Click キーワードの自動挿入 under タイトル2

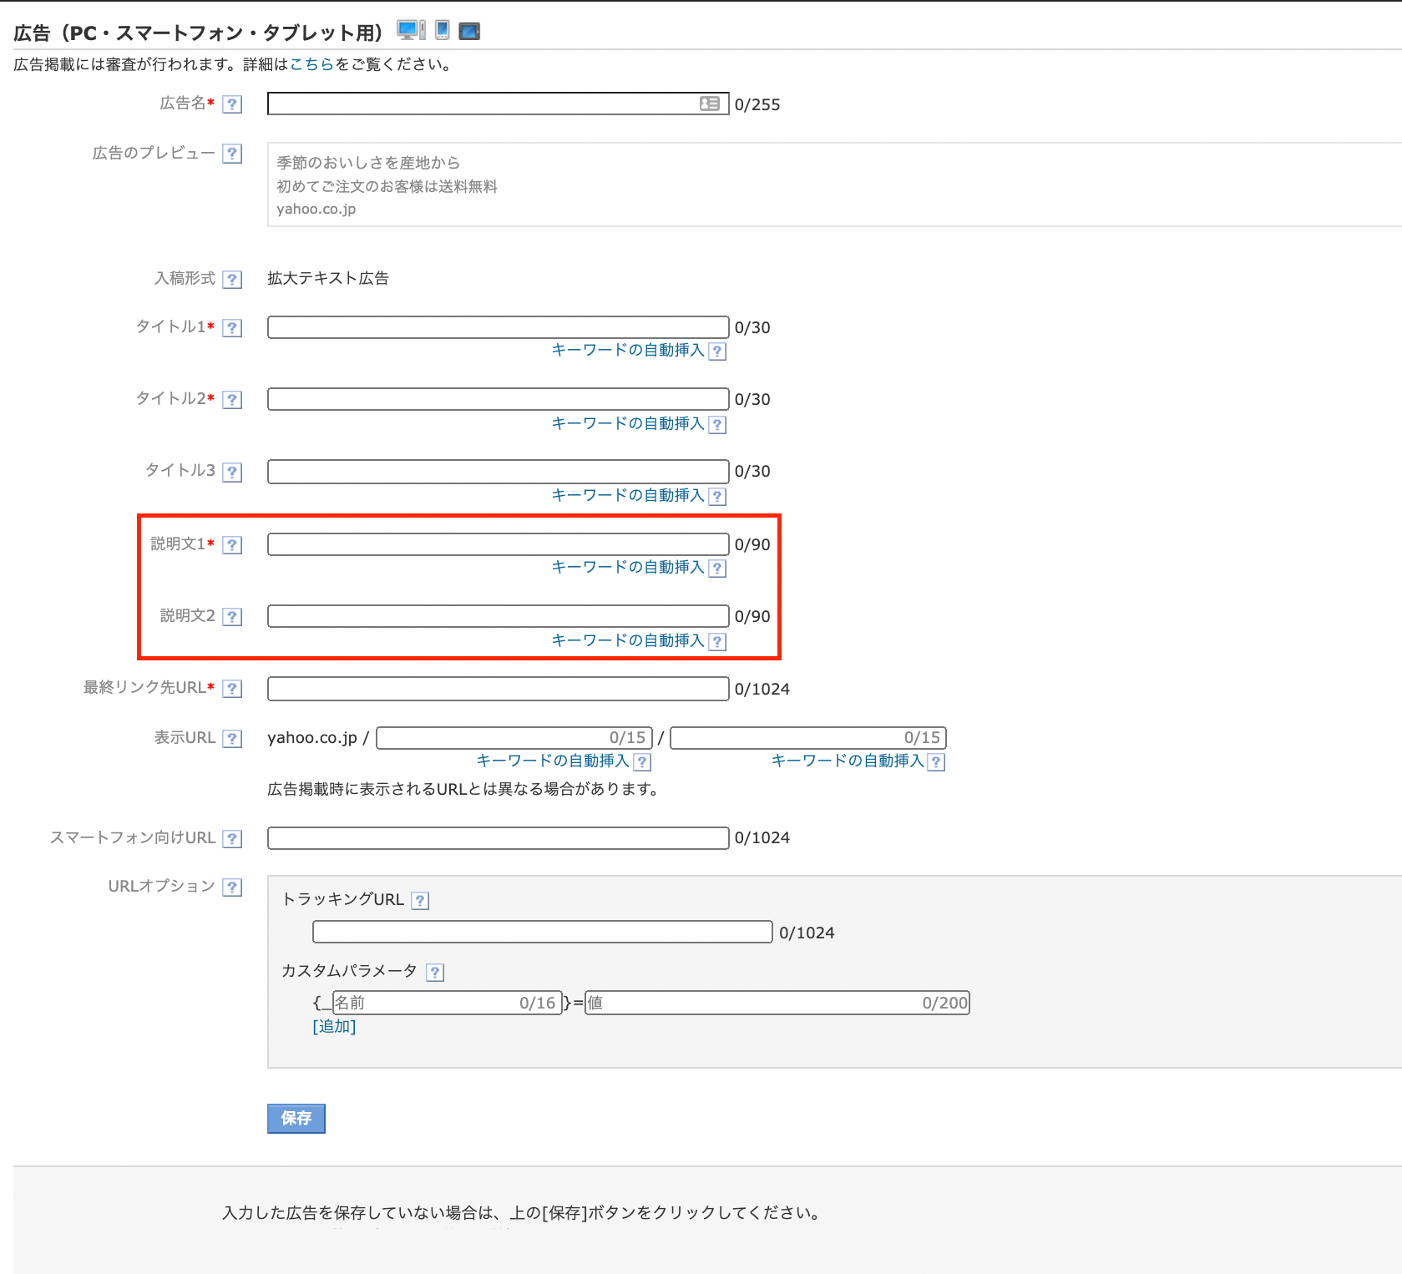(628, 423)
